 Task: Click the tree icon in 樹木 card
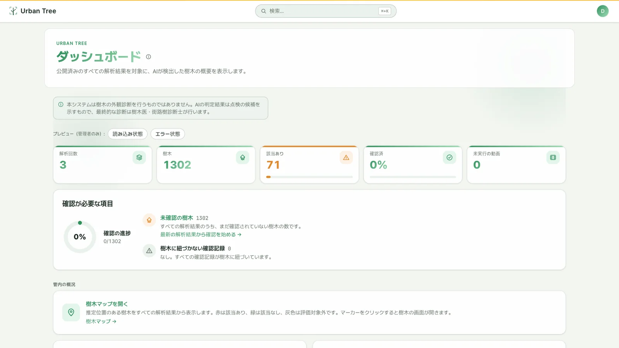243,157
